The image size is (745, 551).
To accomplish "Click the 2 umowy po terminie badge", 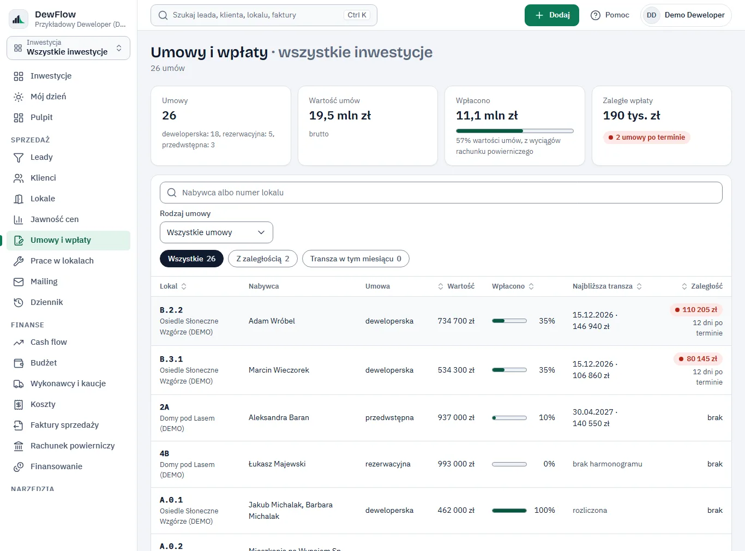I will tap(647, 137).
